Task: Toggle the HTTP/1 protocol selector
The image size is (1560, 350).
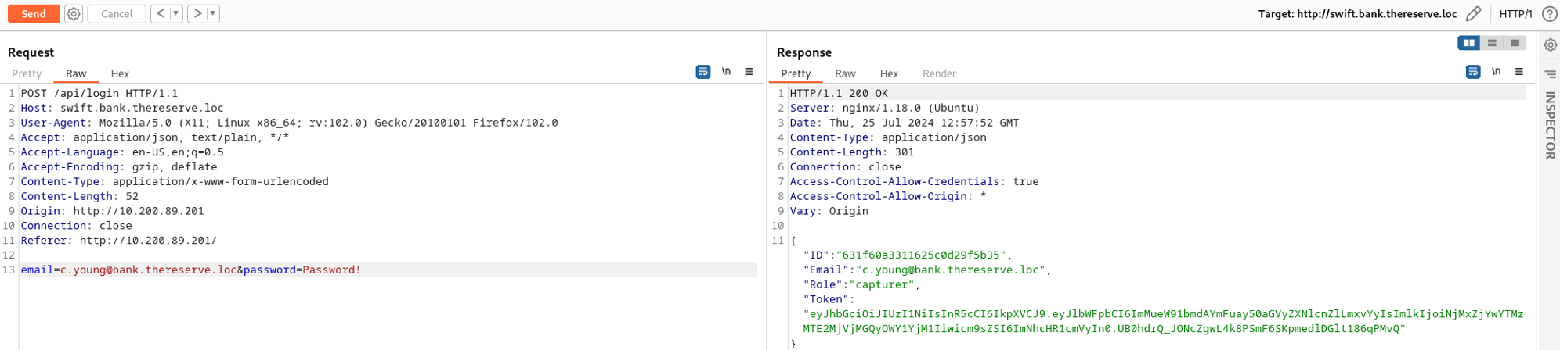Action: (x=1515, y=13)
